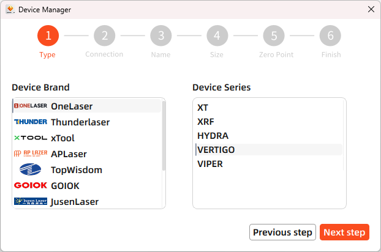Click the OneLaser brand logo icon

click(31, 106)
